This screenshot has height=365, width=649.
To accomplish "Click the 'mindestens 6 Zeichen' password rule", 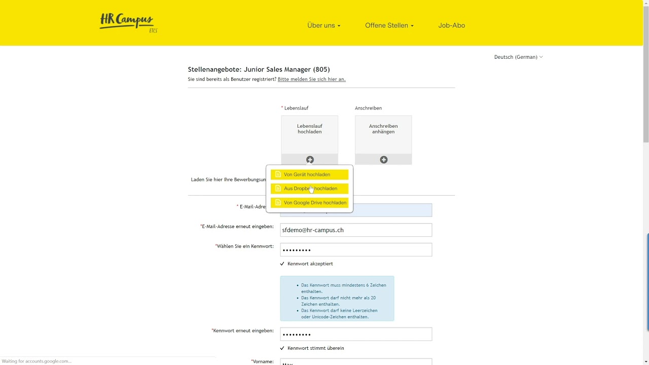I will pyautogui.click(x=343, y=288).
